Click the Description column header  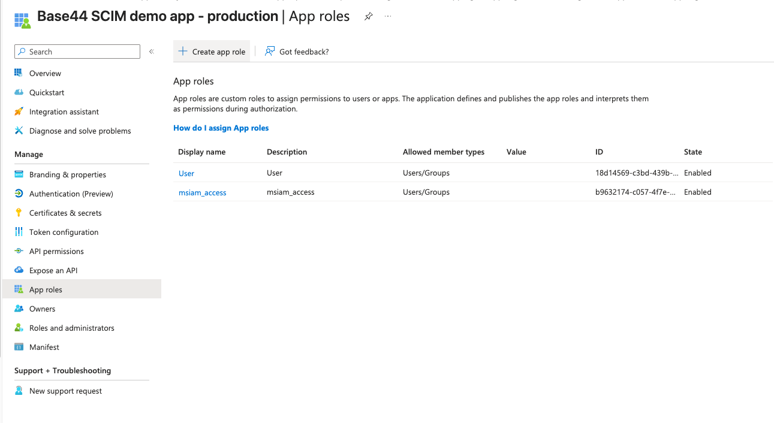287,152
